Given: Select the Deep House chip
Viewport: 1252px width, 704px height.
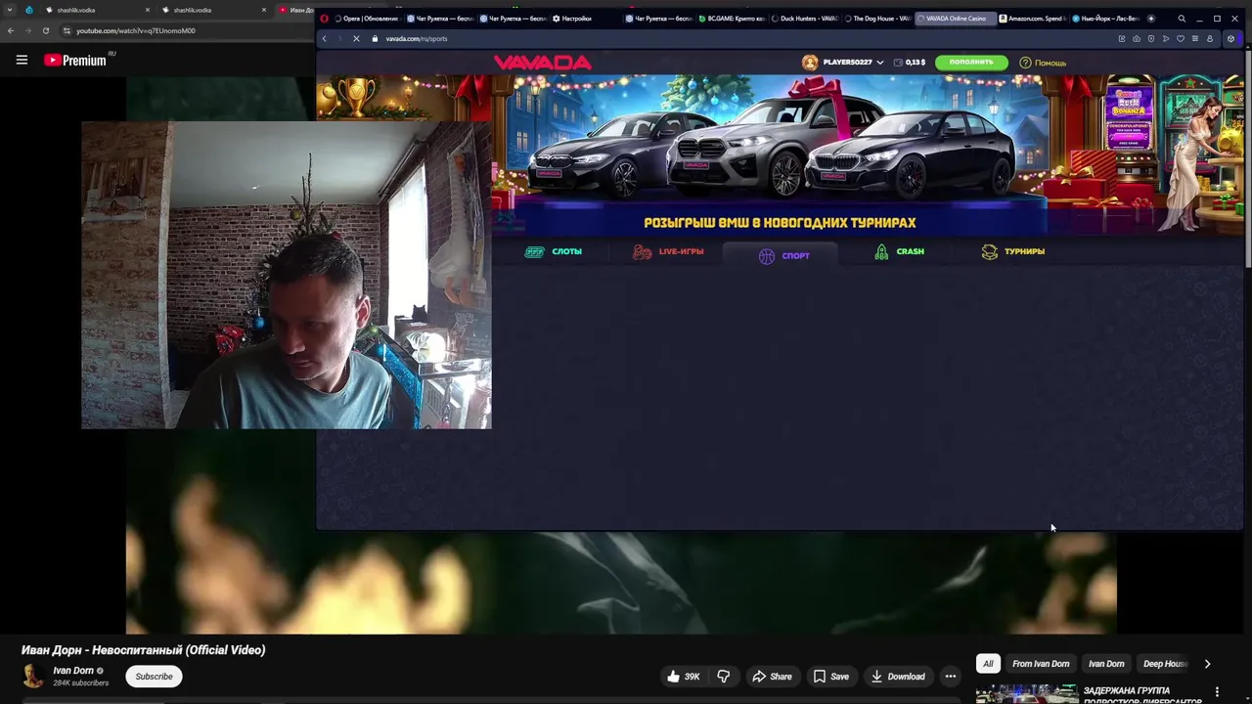Looking at the screenshot, I should click(1165, 664).
